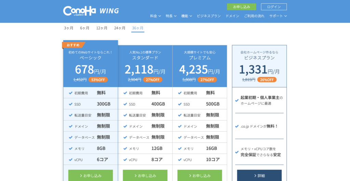Image resolution: width=350 pixels, height=181 pixels.
Task: Click the 2,118円/月 price
Action: (145, 70)
